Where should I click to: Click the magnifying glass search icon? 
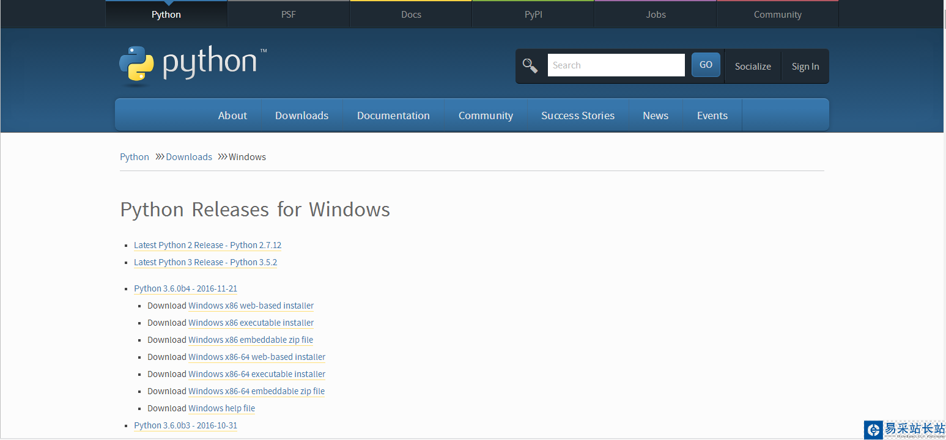[x=530, y=65]
